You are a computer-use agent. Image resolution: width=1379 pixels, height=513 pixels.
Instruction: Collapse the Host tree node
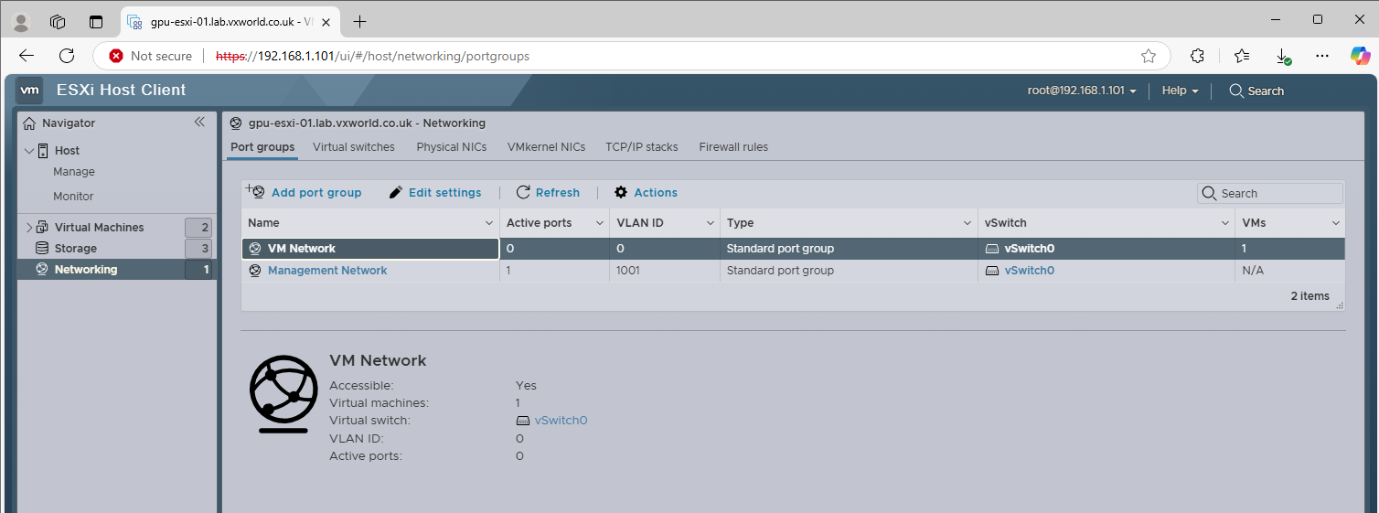pos(29,151)
